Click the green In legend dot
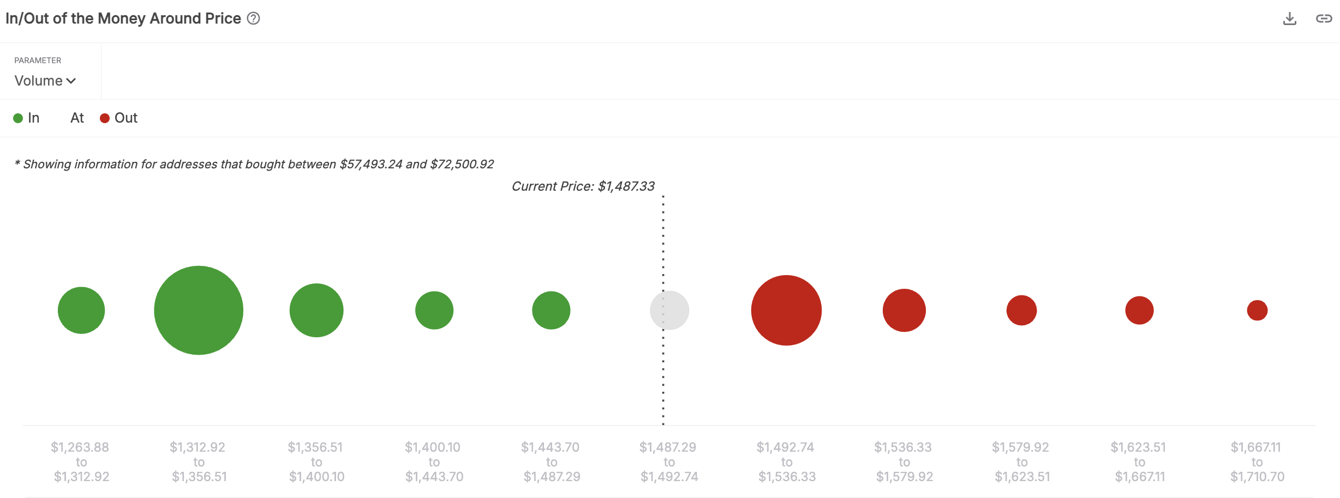The width and height of the screenshot is (1340, 498). point(18,118)
